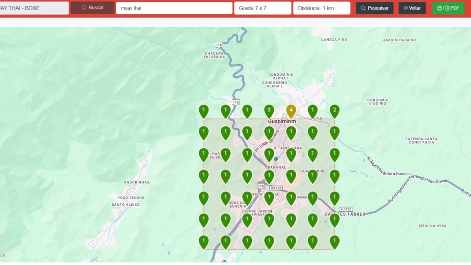Export the map with the green PDF button
Image resolution: width=471 pixels, height=265 pixels.
click(x=448, y=8)
